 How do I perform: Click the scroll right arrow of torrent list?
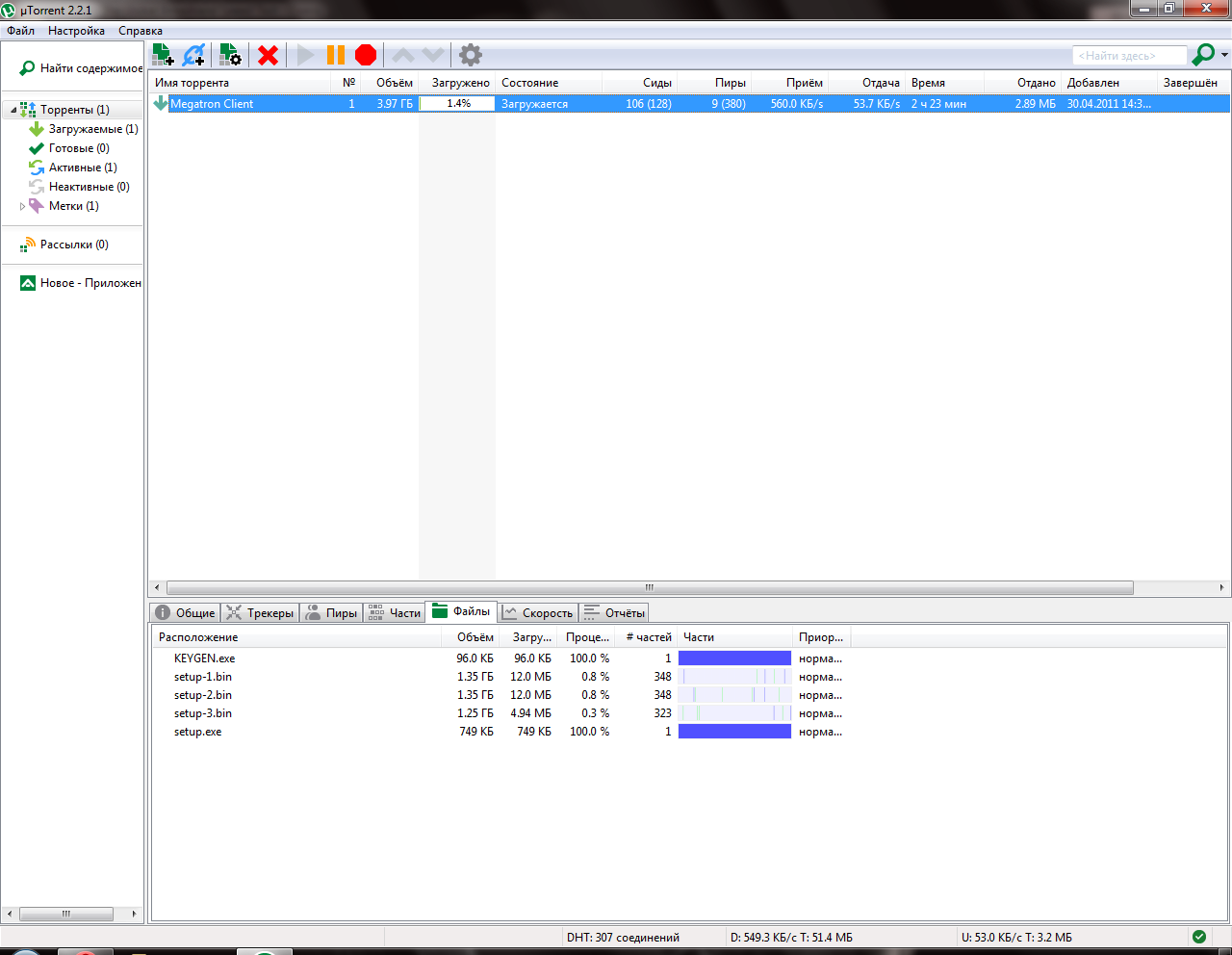coord(1223,587)
